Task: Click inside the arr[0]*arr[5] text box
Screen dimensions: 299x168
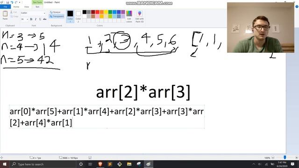Action: click(107, 117)
